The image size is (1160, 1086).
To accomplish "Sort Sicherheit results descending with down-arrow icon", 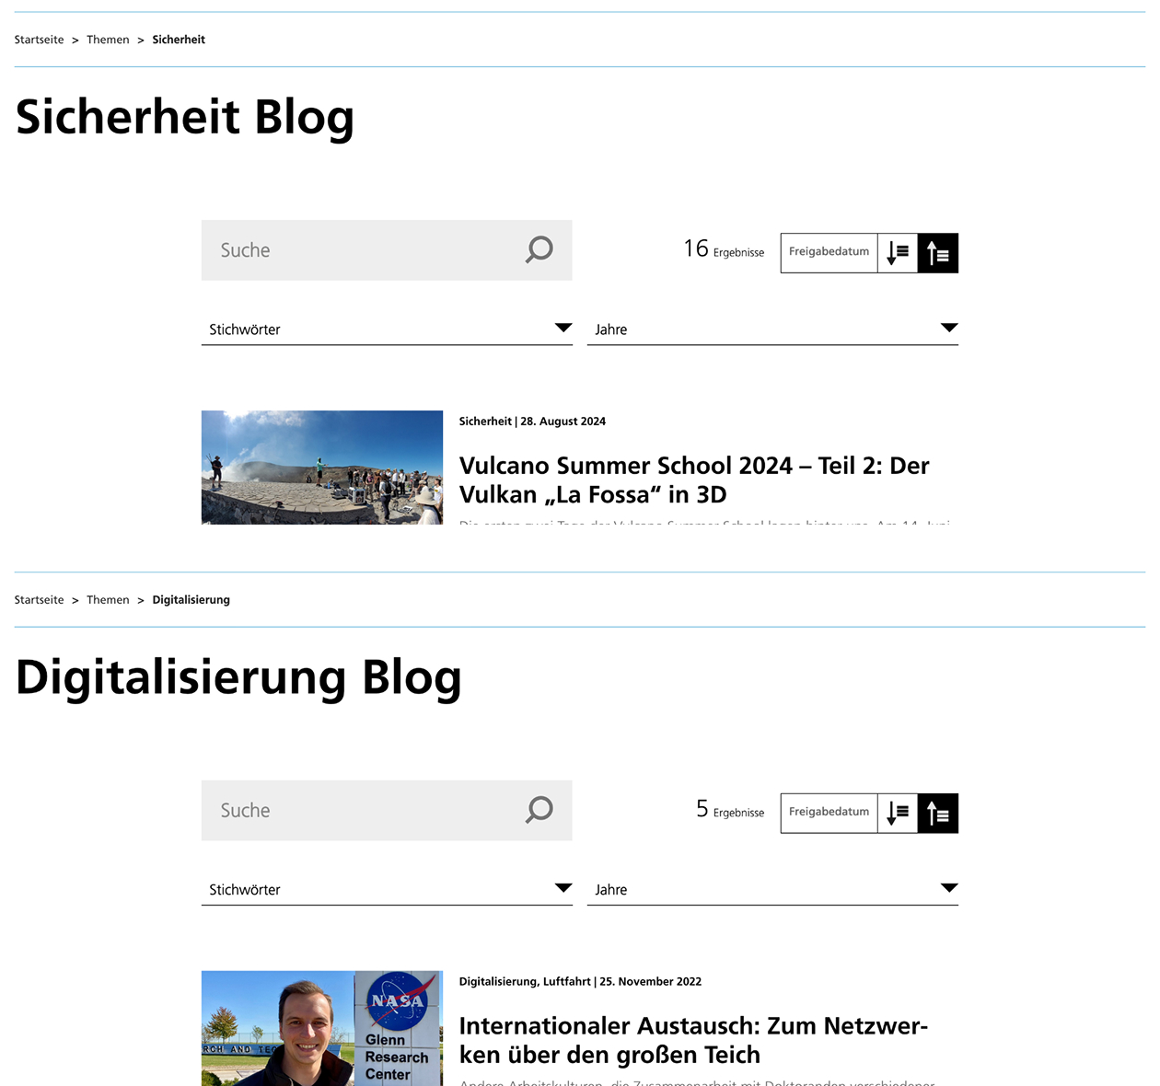I will (898, 253).
